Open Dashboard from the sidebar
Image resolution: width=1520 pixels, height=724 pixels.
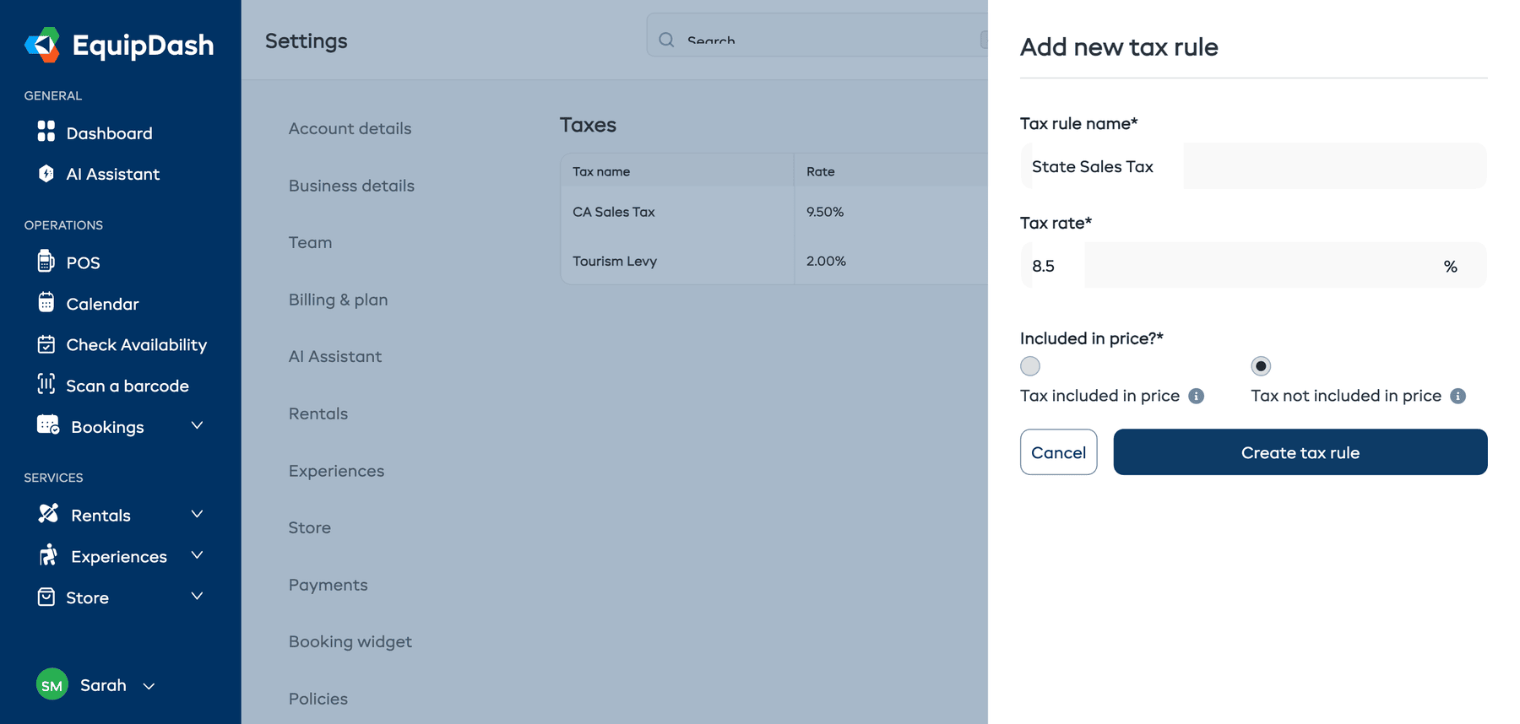109,133
